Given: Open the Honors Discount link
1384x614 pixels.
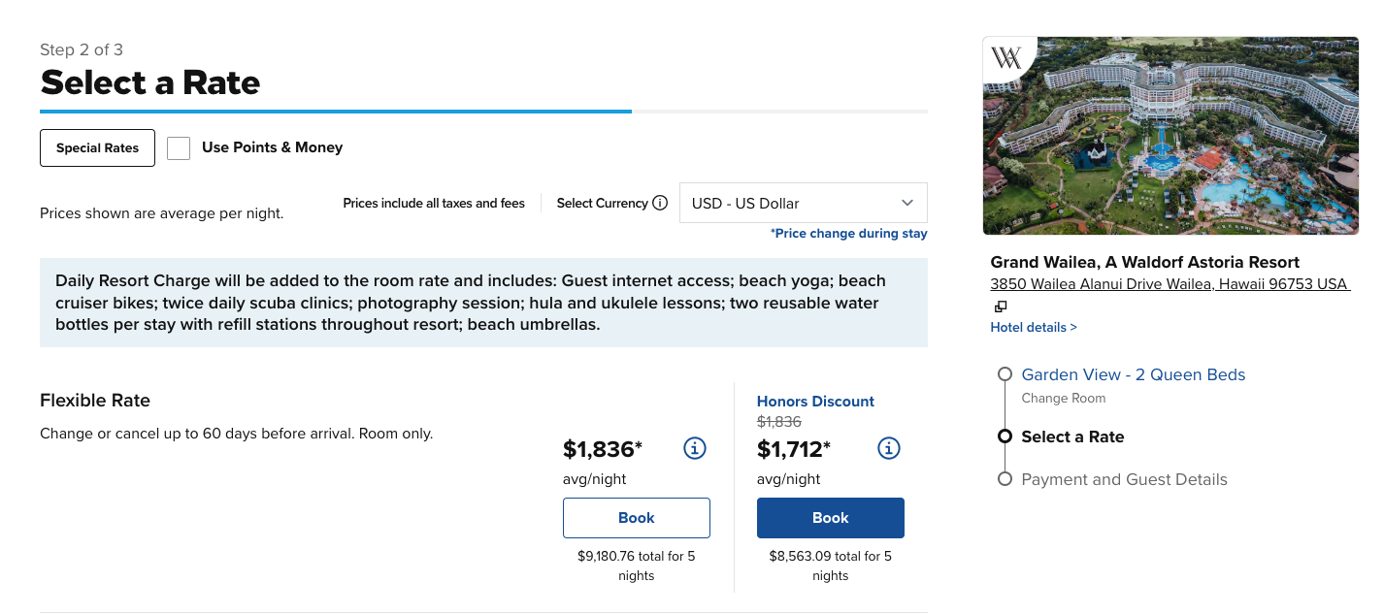Looking at the screenshot, I should point(815,401).
